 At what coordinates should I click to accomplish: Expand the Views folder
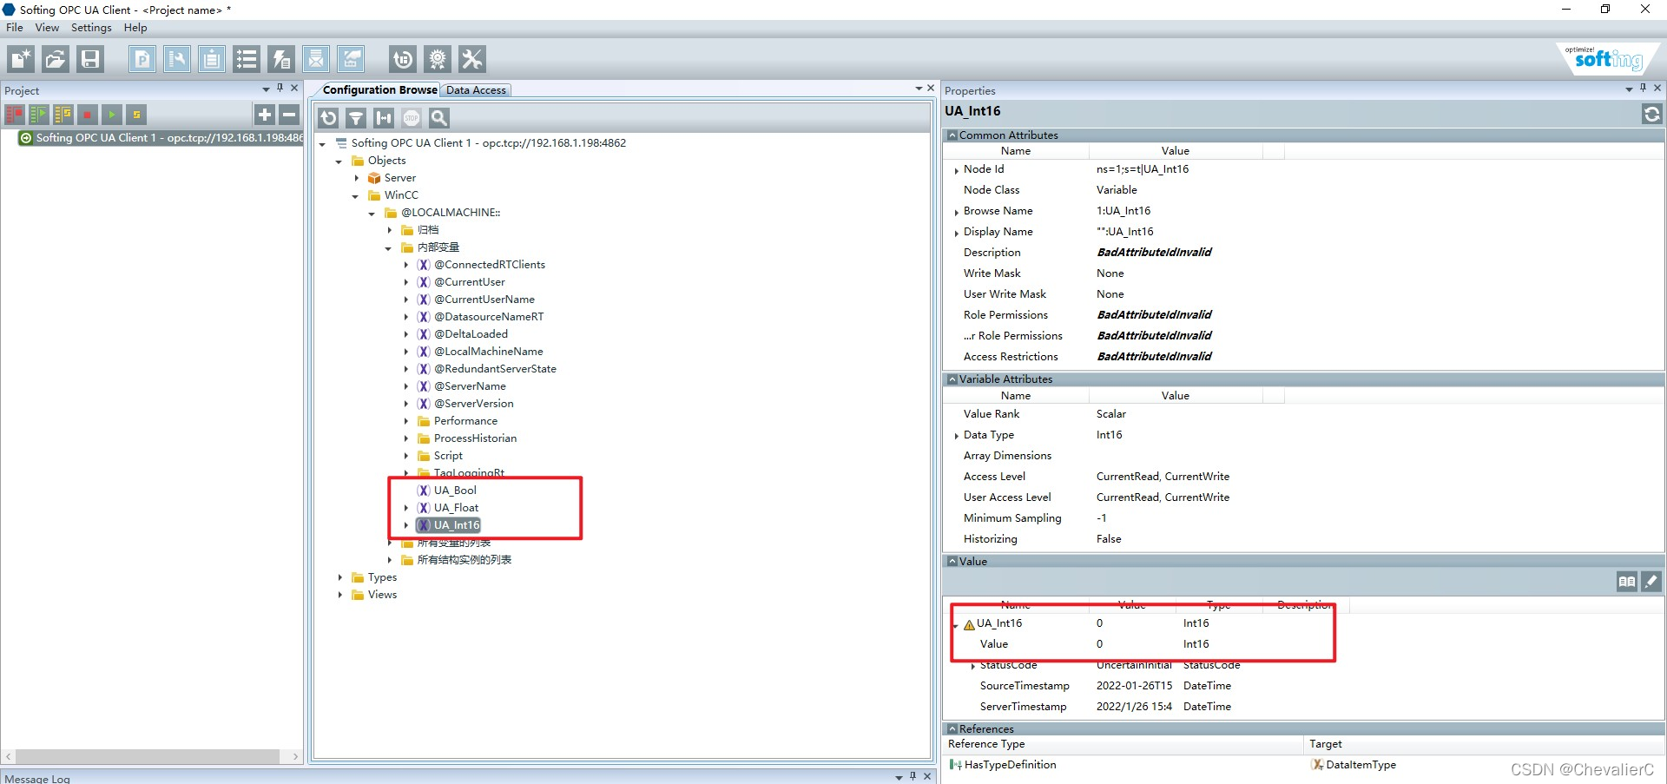point(339,595)
